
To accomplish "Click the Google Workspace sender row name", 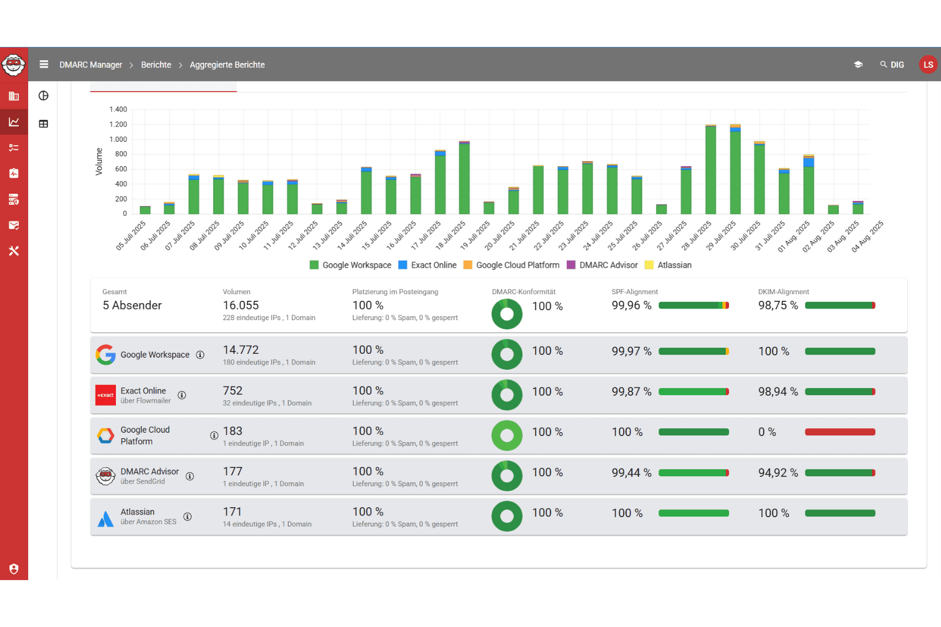I will pyautogui.click(x=155, y=355).
